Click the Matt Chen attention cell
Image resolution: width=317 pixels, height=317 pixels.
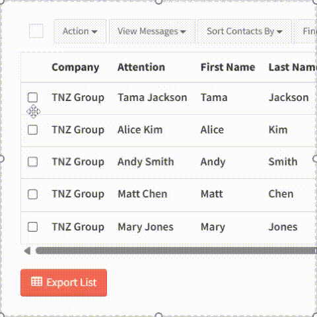[x=143, y=194]
